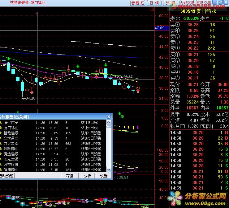Viewport: 229px width, 208px height.
Task: Click the green 卖 signal label
Action: [x=122, y=117]
